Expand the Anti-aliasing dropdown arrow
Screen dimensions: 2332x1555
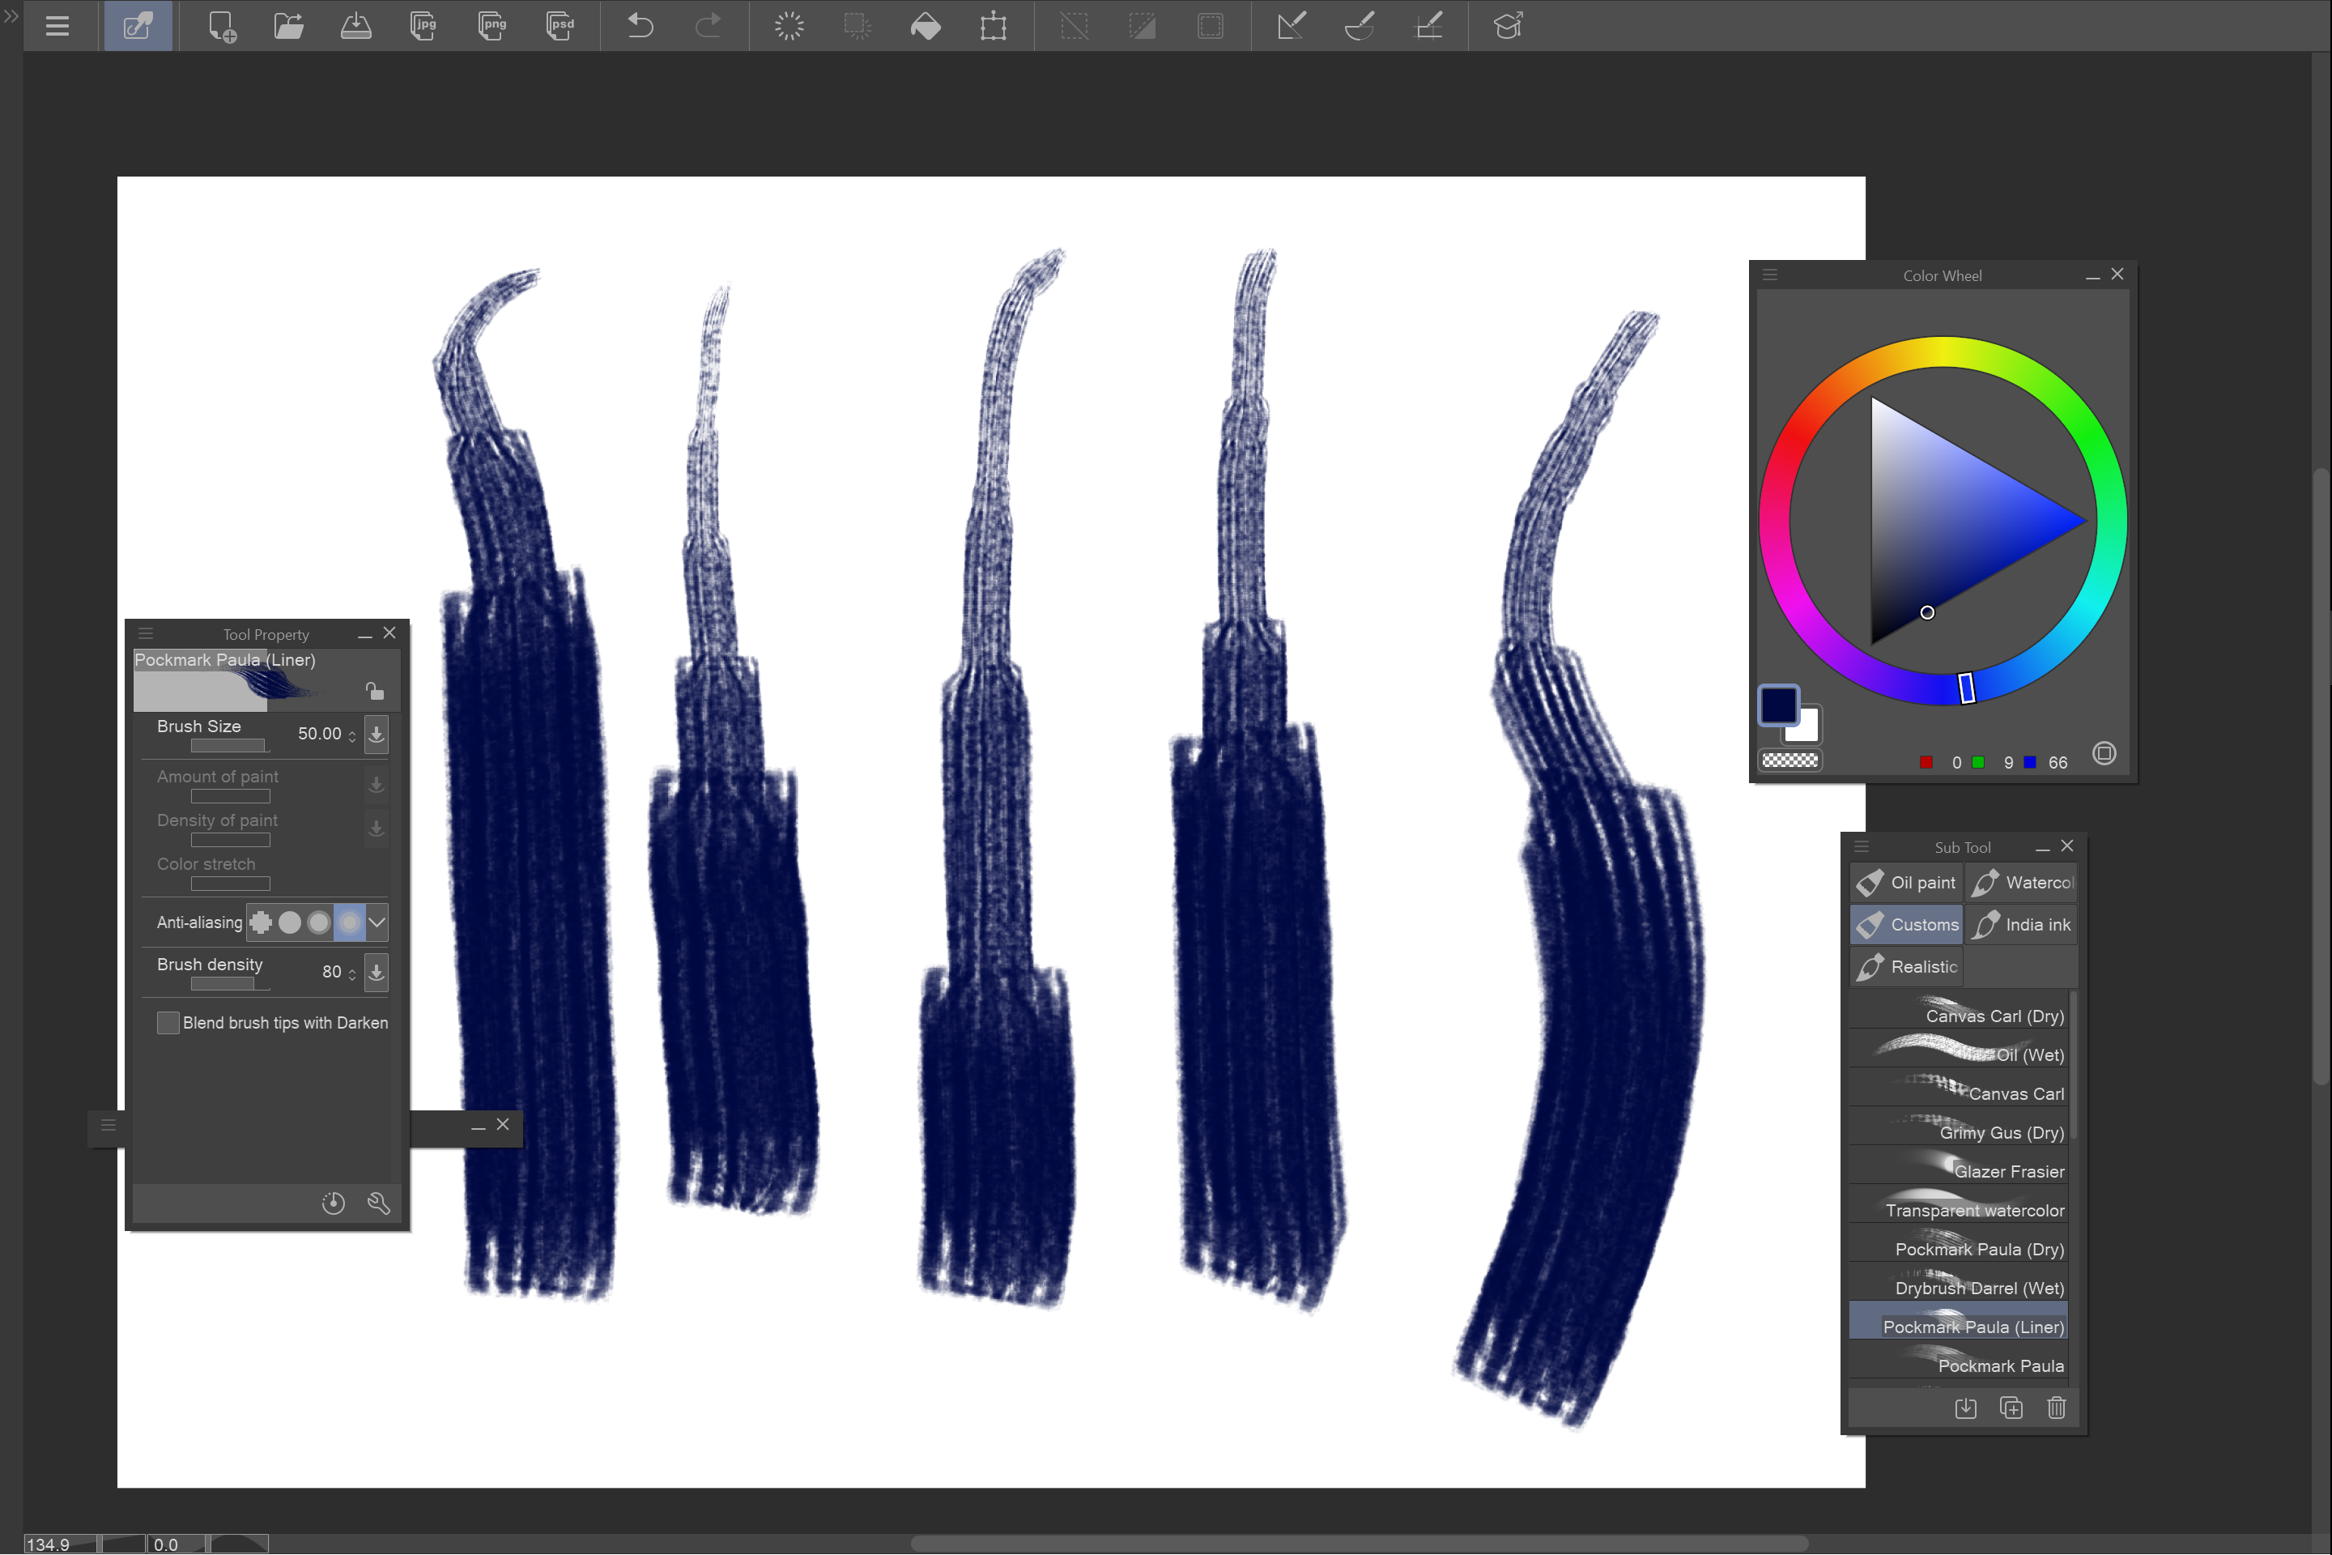click(377, 922)
